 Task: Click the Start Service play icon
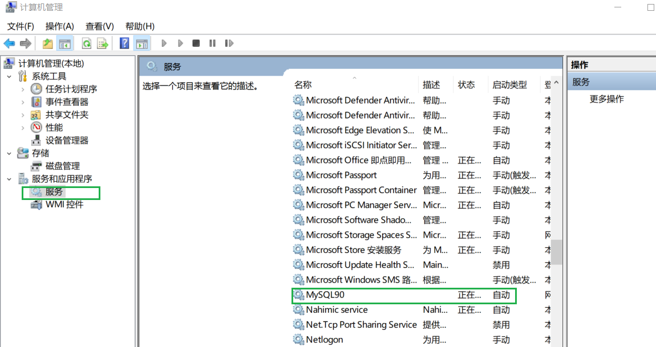pos(164,43)
